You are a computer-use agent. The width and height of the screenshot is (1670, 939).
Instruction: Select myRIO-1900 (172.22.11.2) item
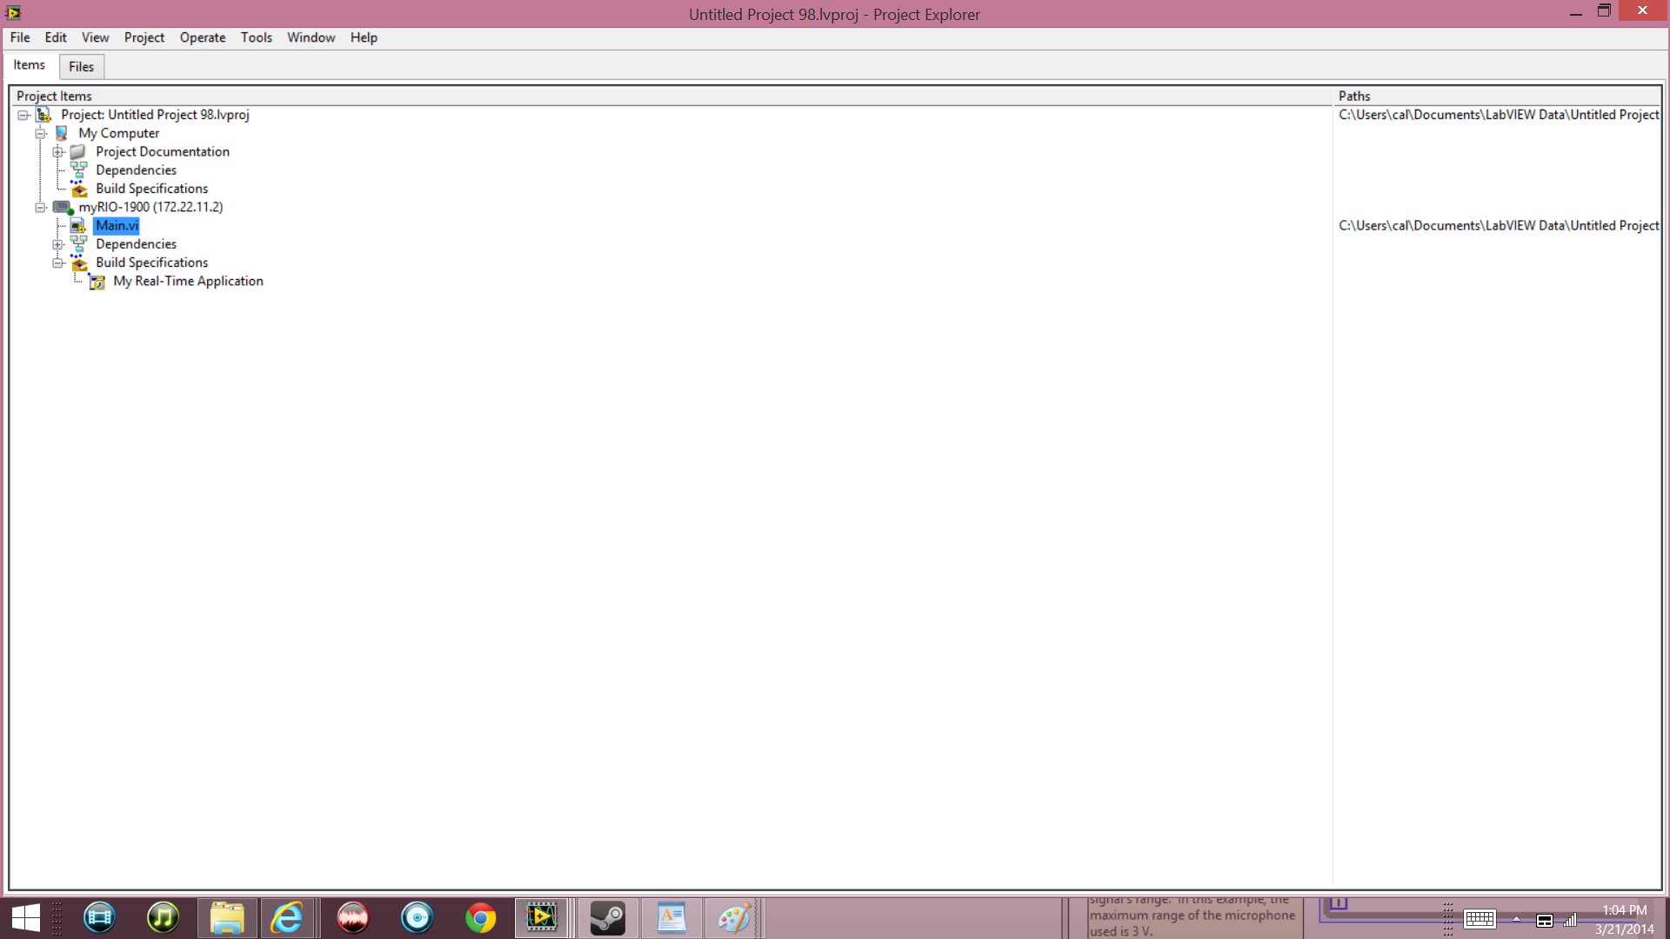pos(150,207)
